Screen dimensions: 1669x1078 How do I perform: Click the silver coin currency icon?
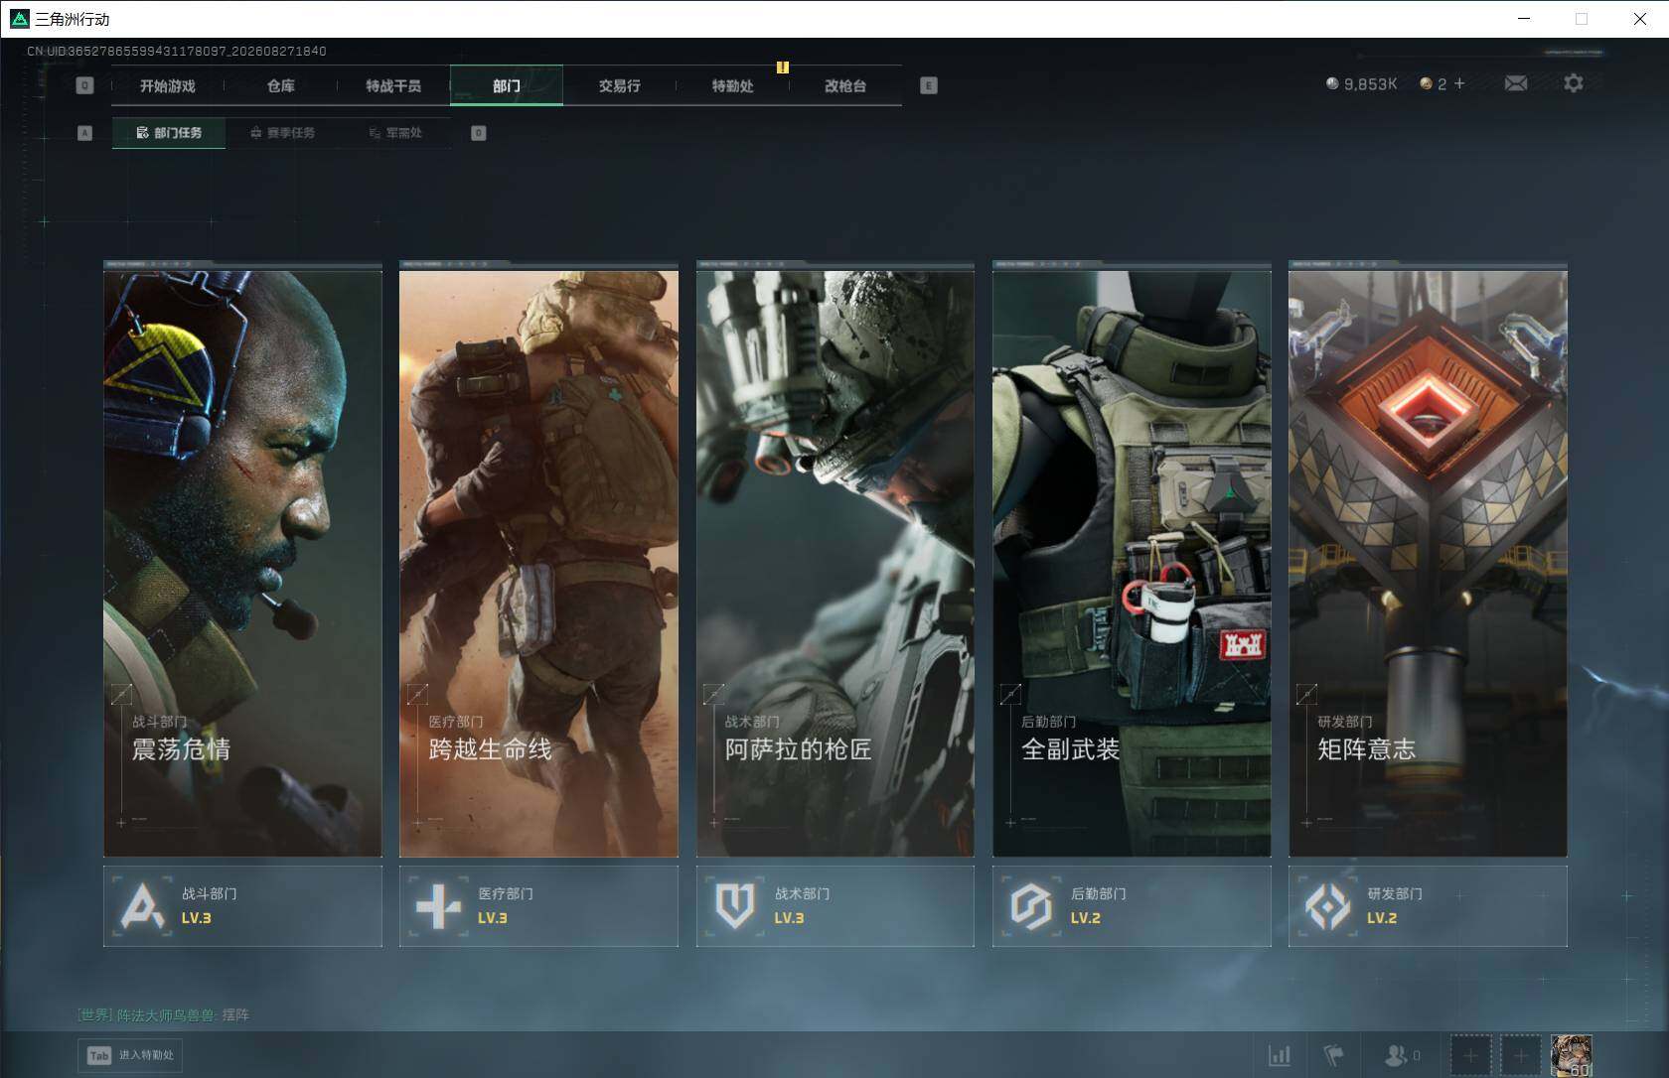[x=1332, y=83]
